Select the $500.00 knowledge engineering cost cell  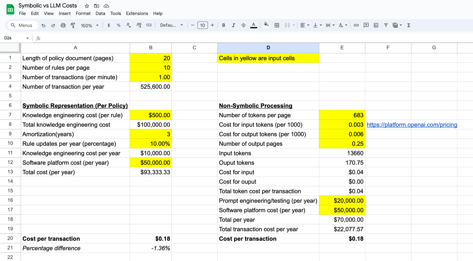(x=150, y=115)
